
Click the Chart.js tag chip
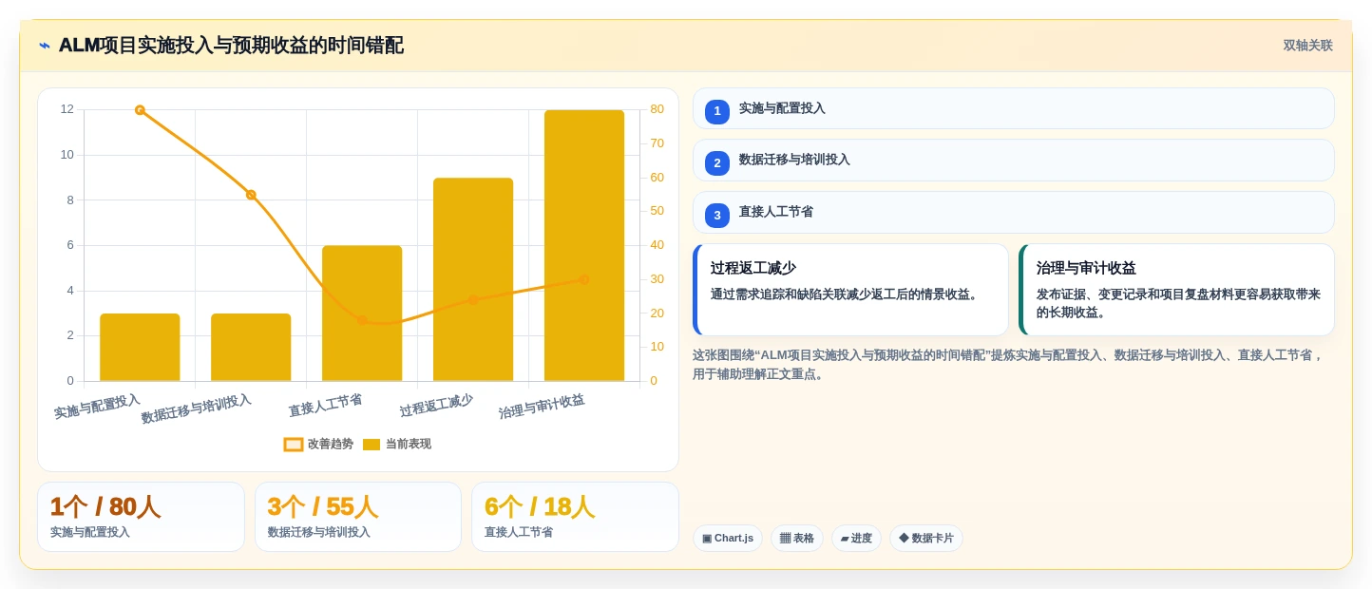728,539
